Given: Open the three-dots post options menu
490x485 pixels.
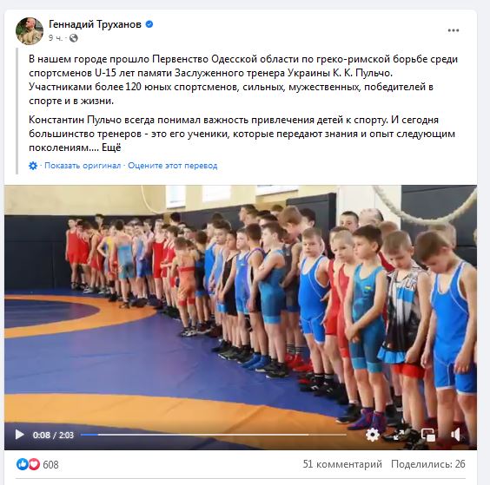Looking at the screenshot, I should (x=454, y=30).
